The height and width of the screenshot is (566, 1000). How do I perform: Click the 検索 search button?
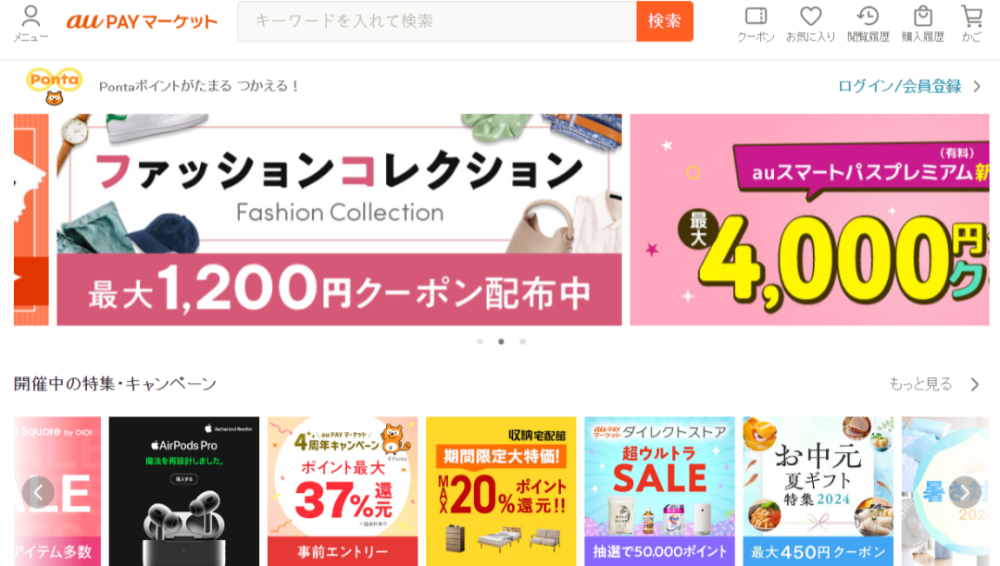[665, 21]
